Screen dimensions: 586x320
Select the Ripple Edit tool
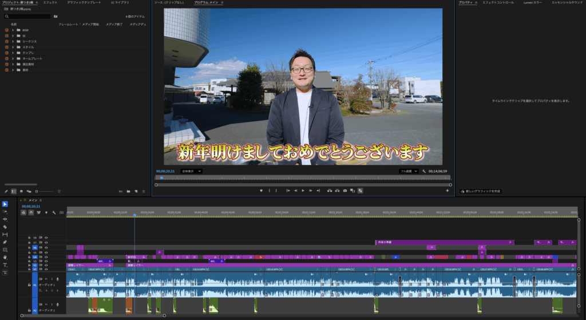tap(5, 219)
